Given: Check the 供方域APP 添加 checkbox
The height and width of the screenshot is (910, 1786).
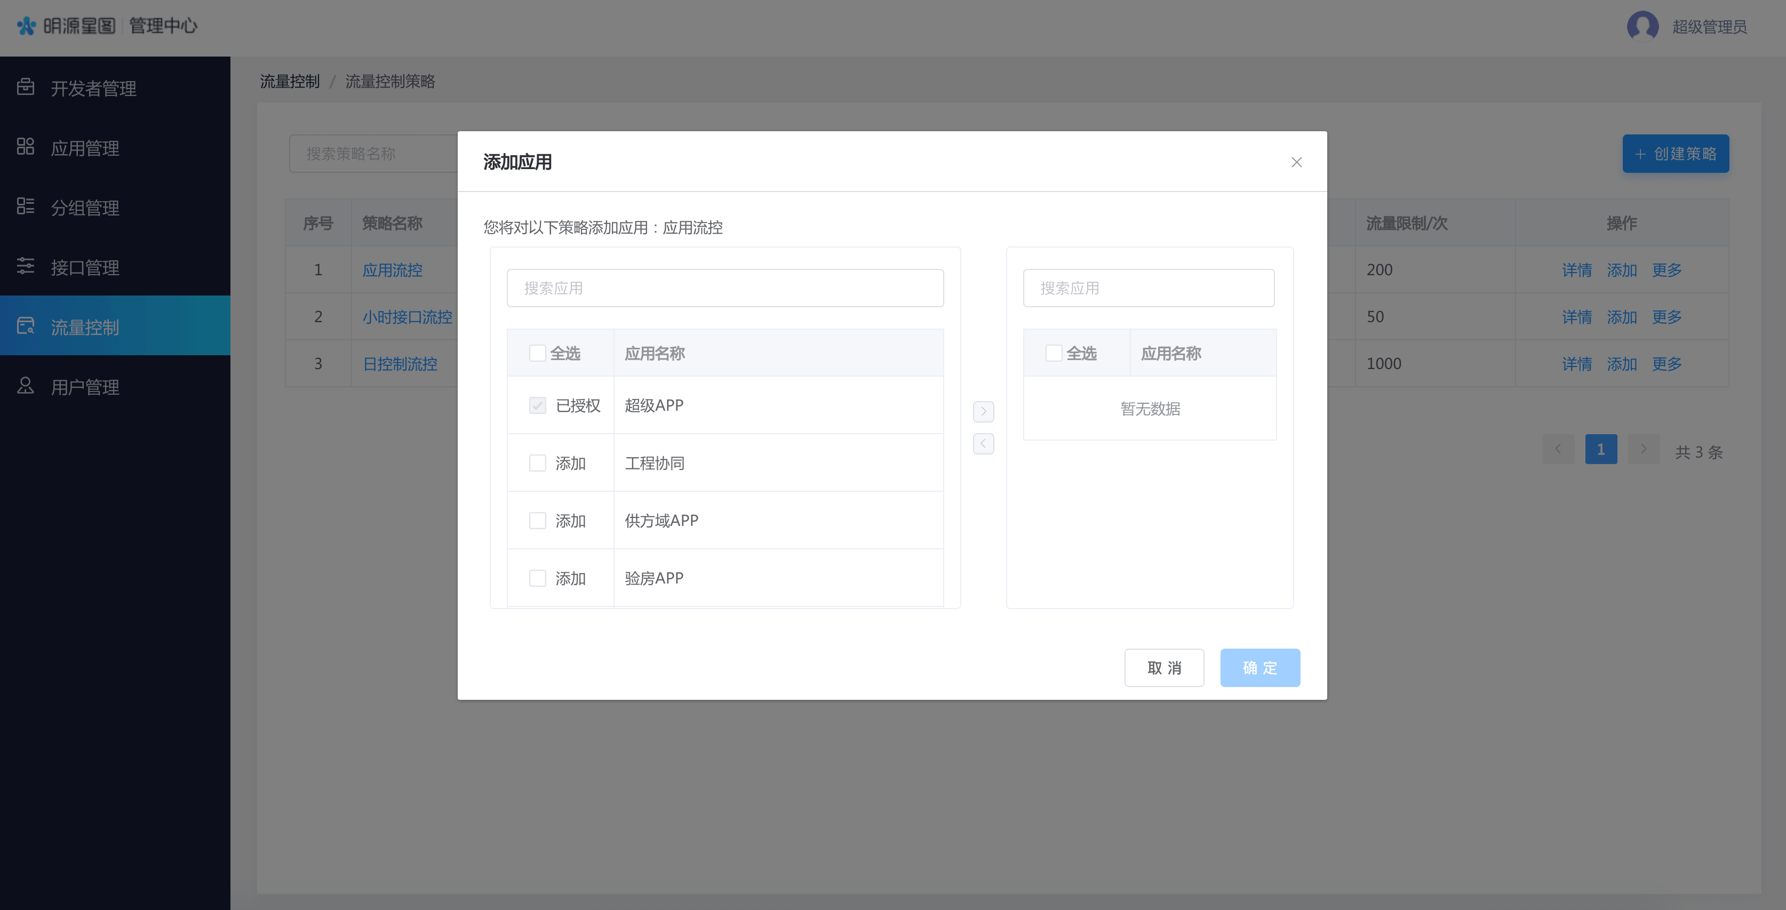Looking at the screenshot, I should click(x=537, y=520).
